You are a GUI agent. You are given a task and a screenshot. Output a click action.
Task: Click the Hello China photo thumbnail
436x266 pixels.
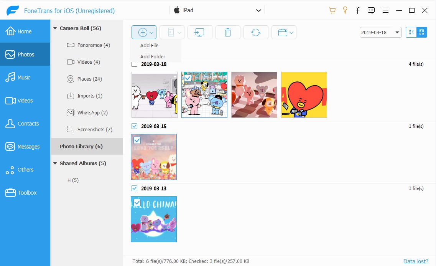[x=154, y=219]
